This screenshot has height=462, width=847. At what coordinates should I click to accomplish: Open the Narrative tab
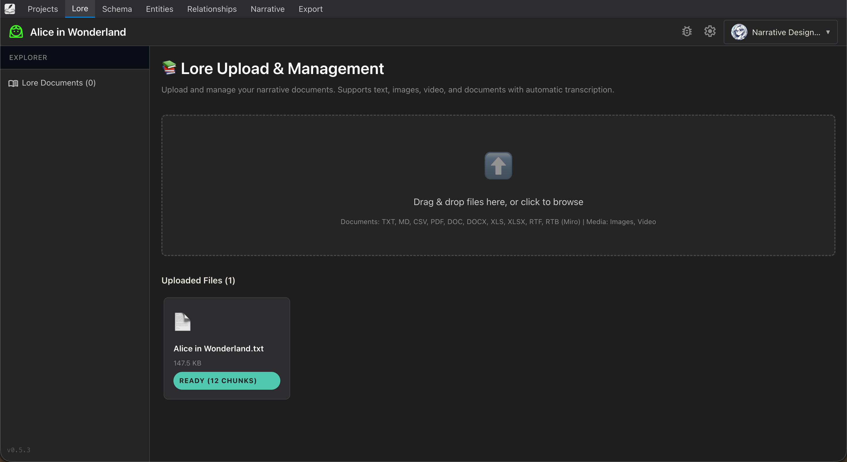[x=267, y=9]
